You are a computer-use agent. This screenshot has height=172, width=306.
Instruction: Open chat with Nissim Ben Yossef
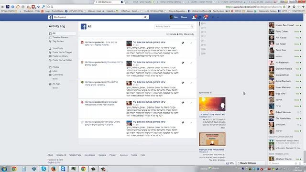pos(285,25)
